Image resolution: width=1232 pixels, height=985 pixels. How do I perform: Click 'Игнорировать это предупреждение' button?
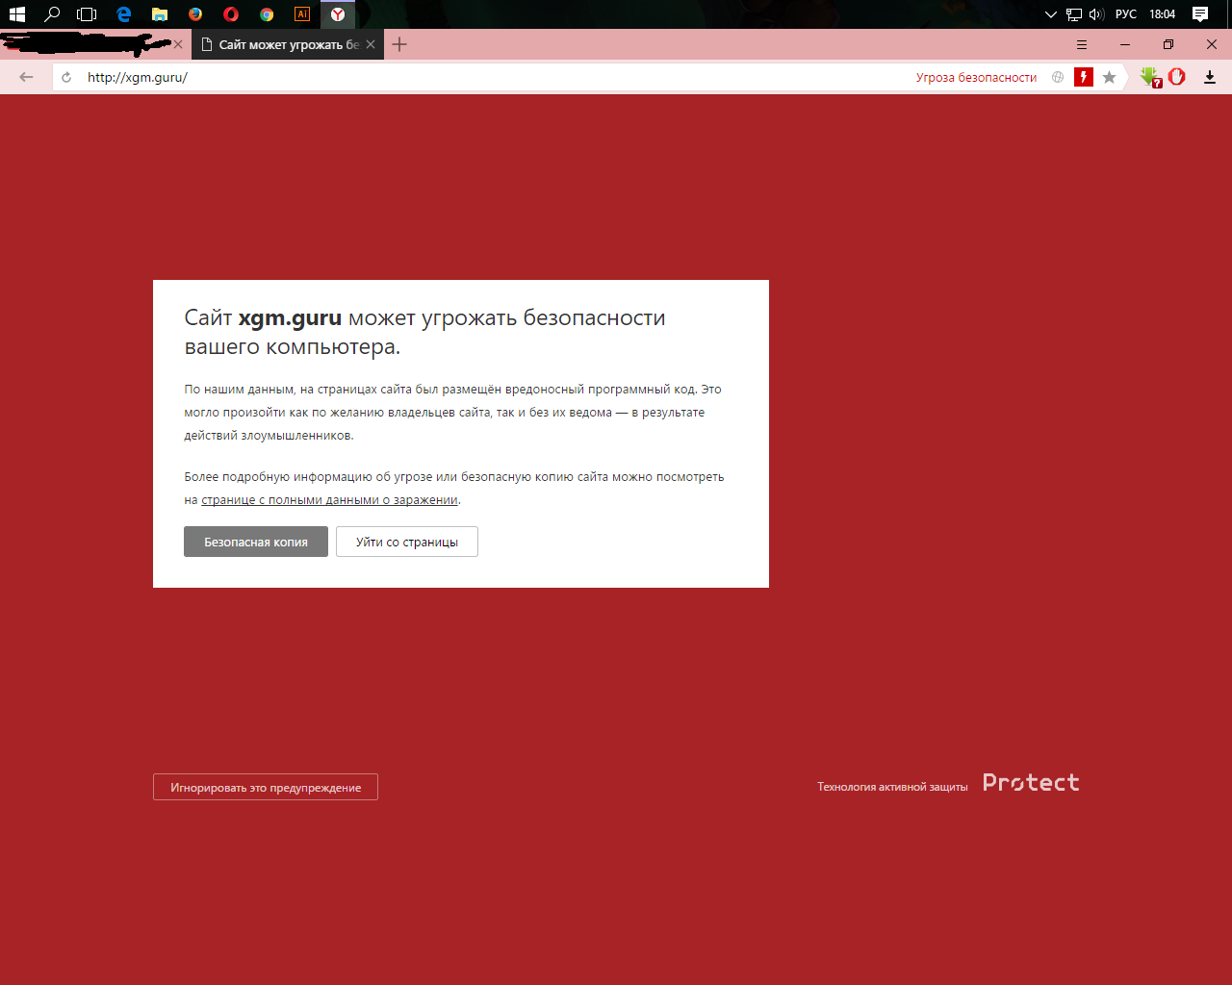(x=266, y=787)
